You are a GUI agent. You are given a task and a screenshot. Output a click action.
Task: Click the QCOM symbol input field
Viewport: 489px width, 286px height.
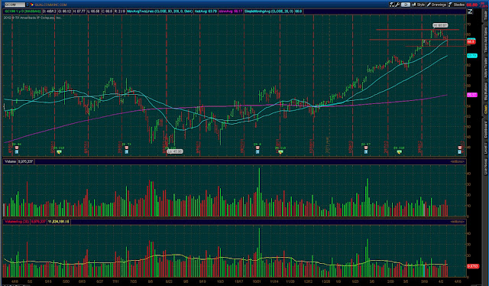coord(15,5)
